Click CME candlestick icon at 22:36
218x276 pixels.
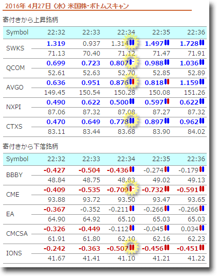click(202, 188)
